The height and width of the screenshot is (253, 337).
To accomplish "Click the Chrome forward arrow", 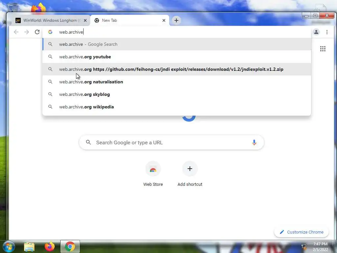I will (26, 32).
